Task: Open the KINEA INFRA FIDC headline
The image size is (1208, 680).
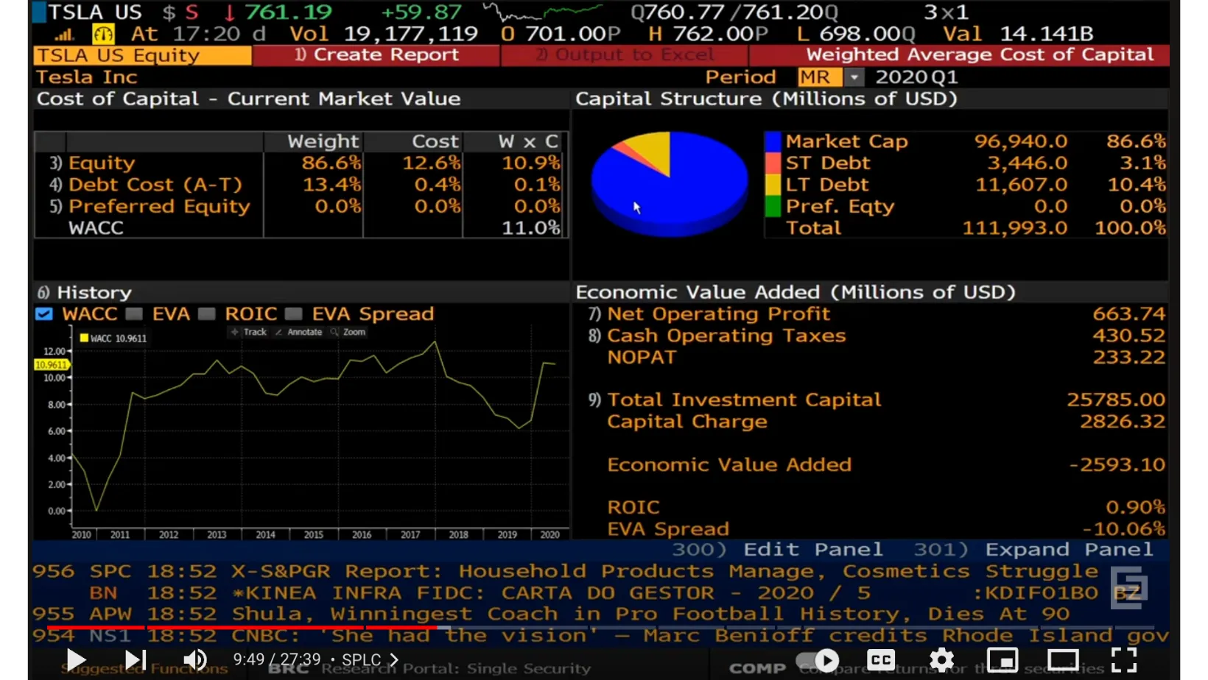Action: (551, 593)
